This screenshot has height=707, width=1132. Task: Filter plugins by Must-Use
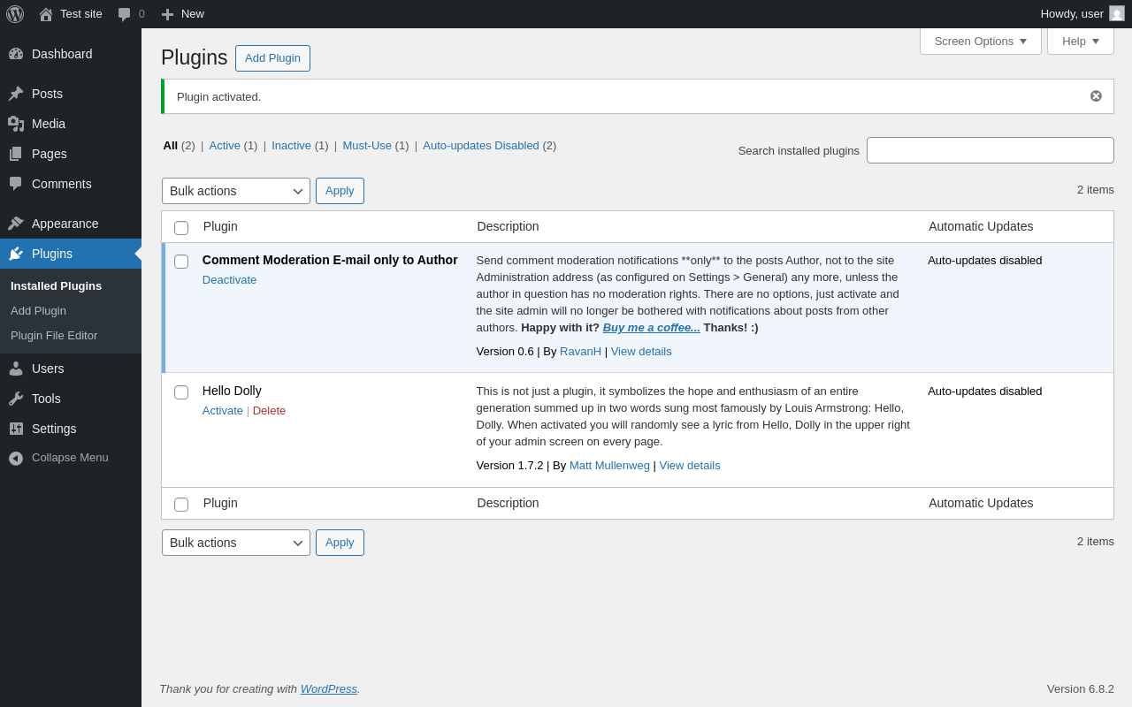click(x=367, y=146)
